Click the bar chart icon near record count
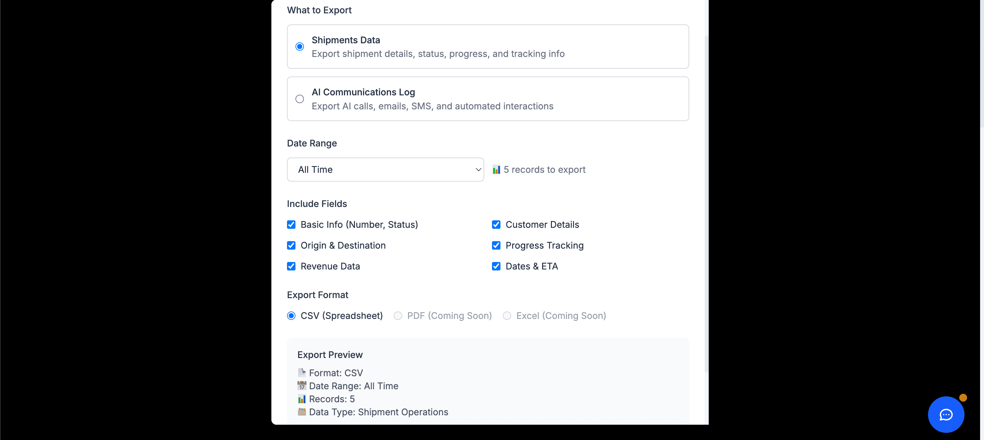The width and height of the screenshot is (984, 440). 496,169
